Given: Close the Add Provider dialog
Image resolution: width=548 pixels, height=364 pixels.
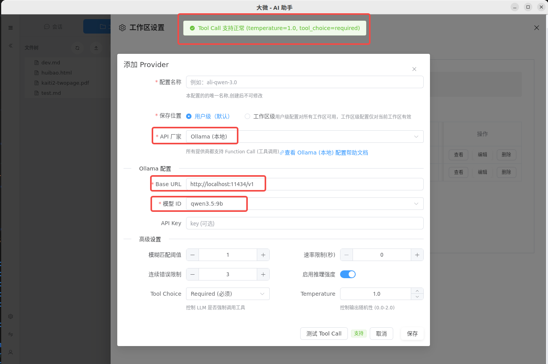Looking at the screenshot, I should (414, 69).
